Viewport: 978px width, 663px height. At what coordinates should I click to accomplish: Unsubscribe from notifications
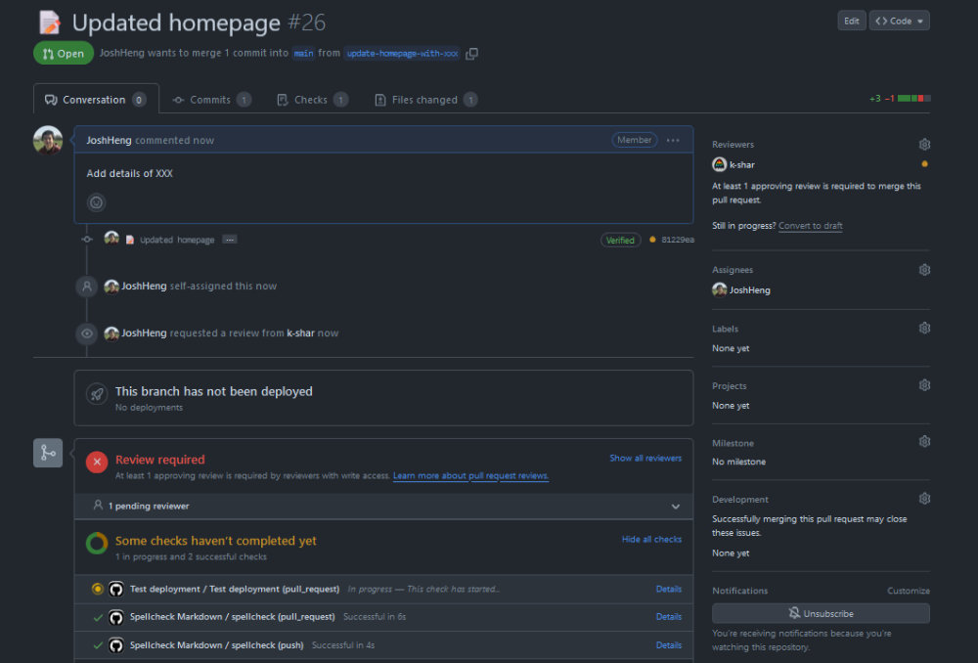click(x=821, y=614)
